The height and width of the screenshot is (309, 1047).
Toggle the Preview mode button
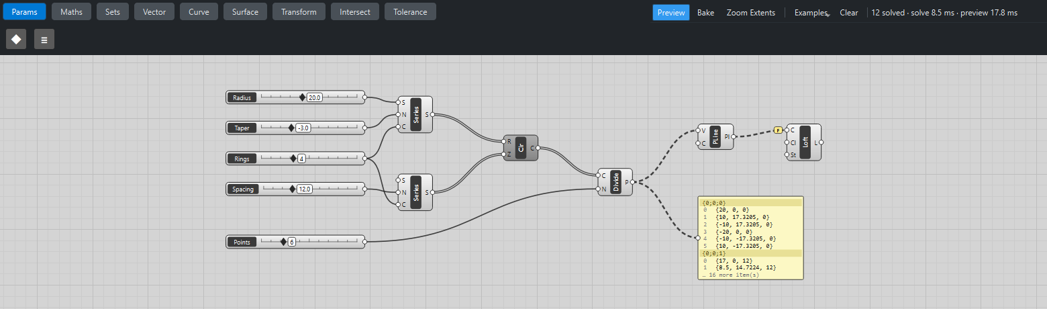[x=671, y=13]
